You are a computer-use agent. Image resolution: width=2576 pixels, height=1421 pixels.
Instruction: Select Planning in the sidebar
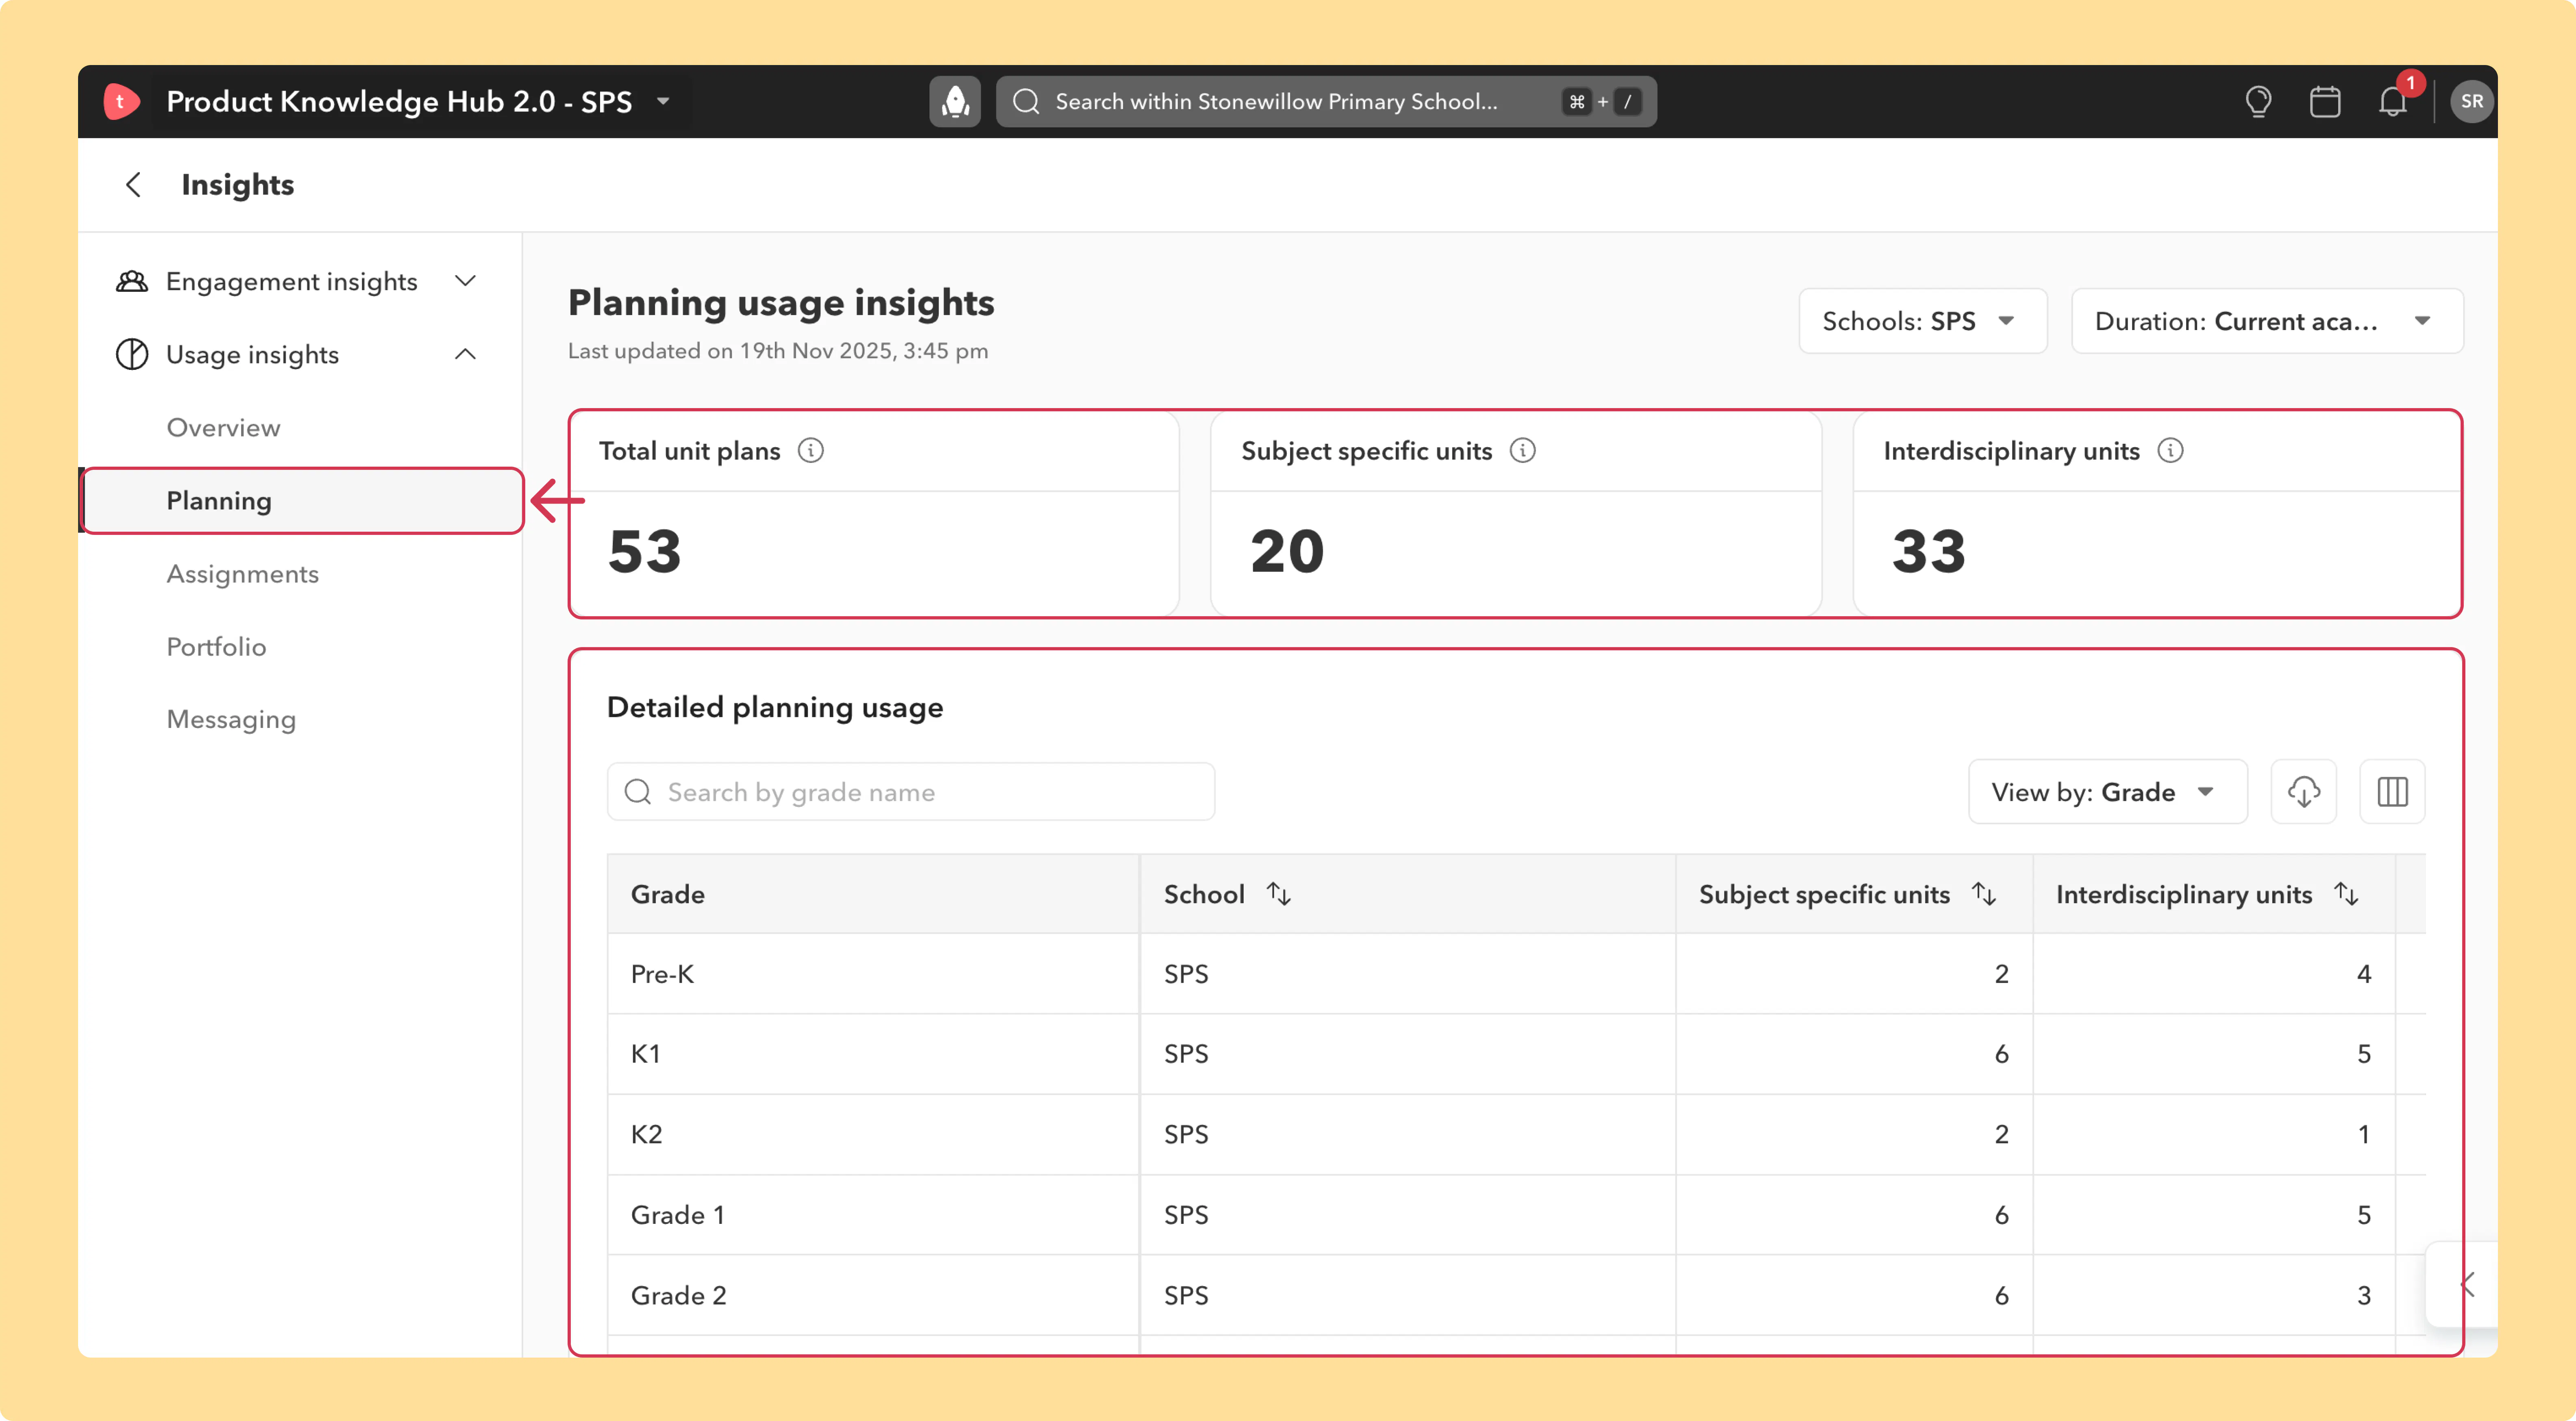click(303, 501)
